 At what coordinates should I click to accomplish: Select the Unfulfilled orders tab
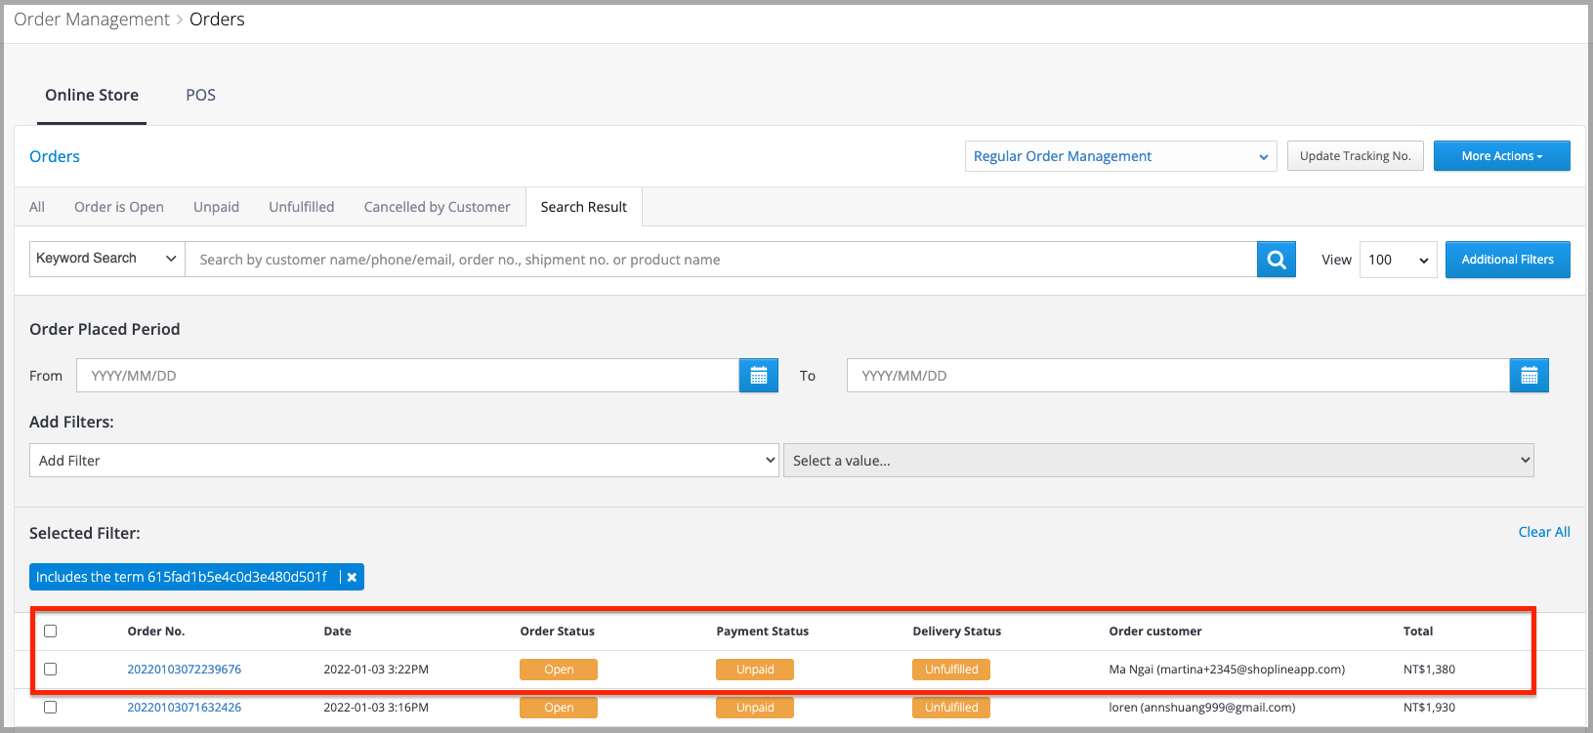pos(301,207)
